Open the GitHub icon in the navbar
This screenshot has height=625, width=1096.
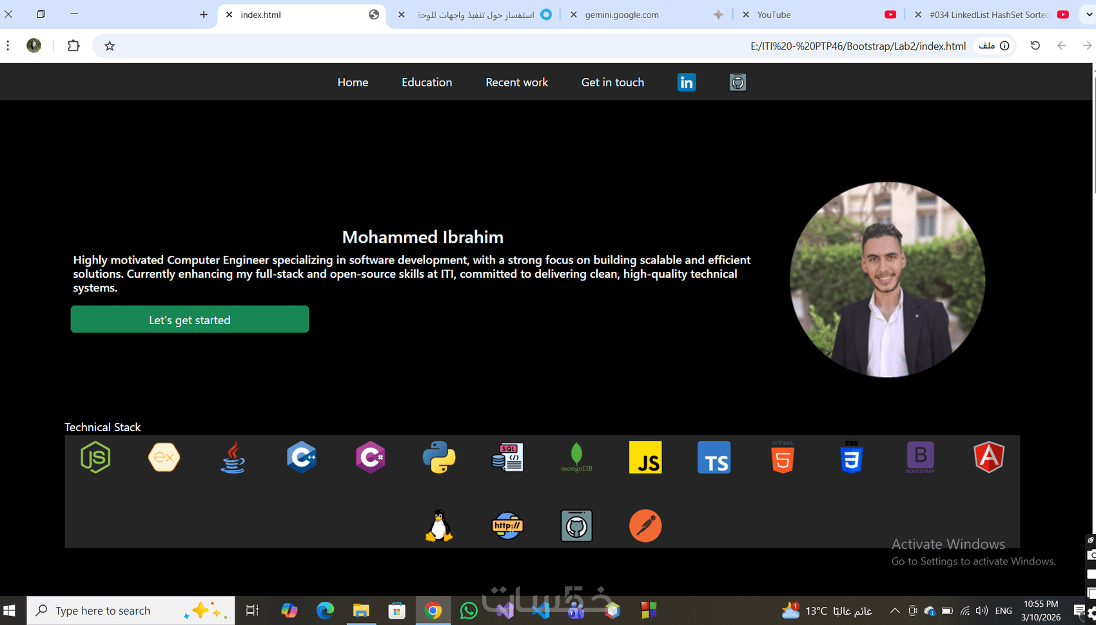pos(738,82)
